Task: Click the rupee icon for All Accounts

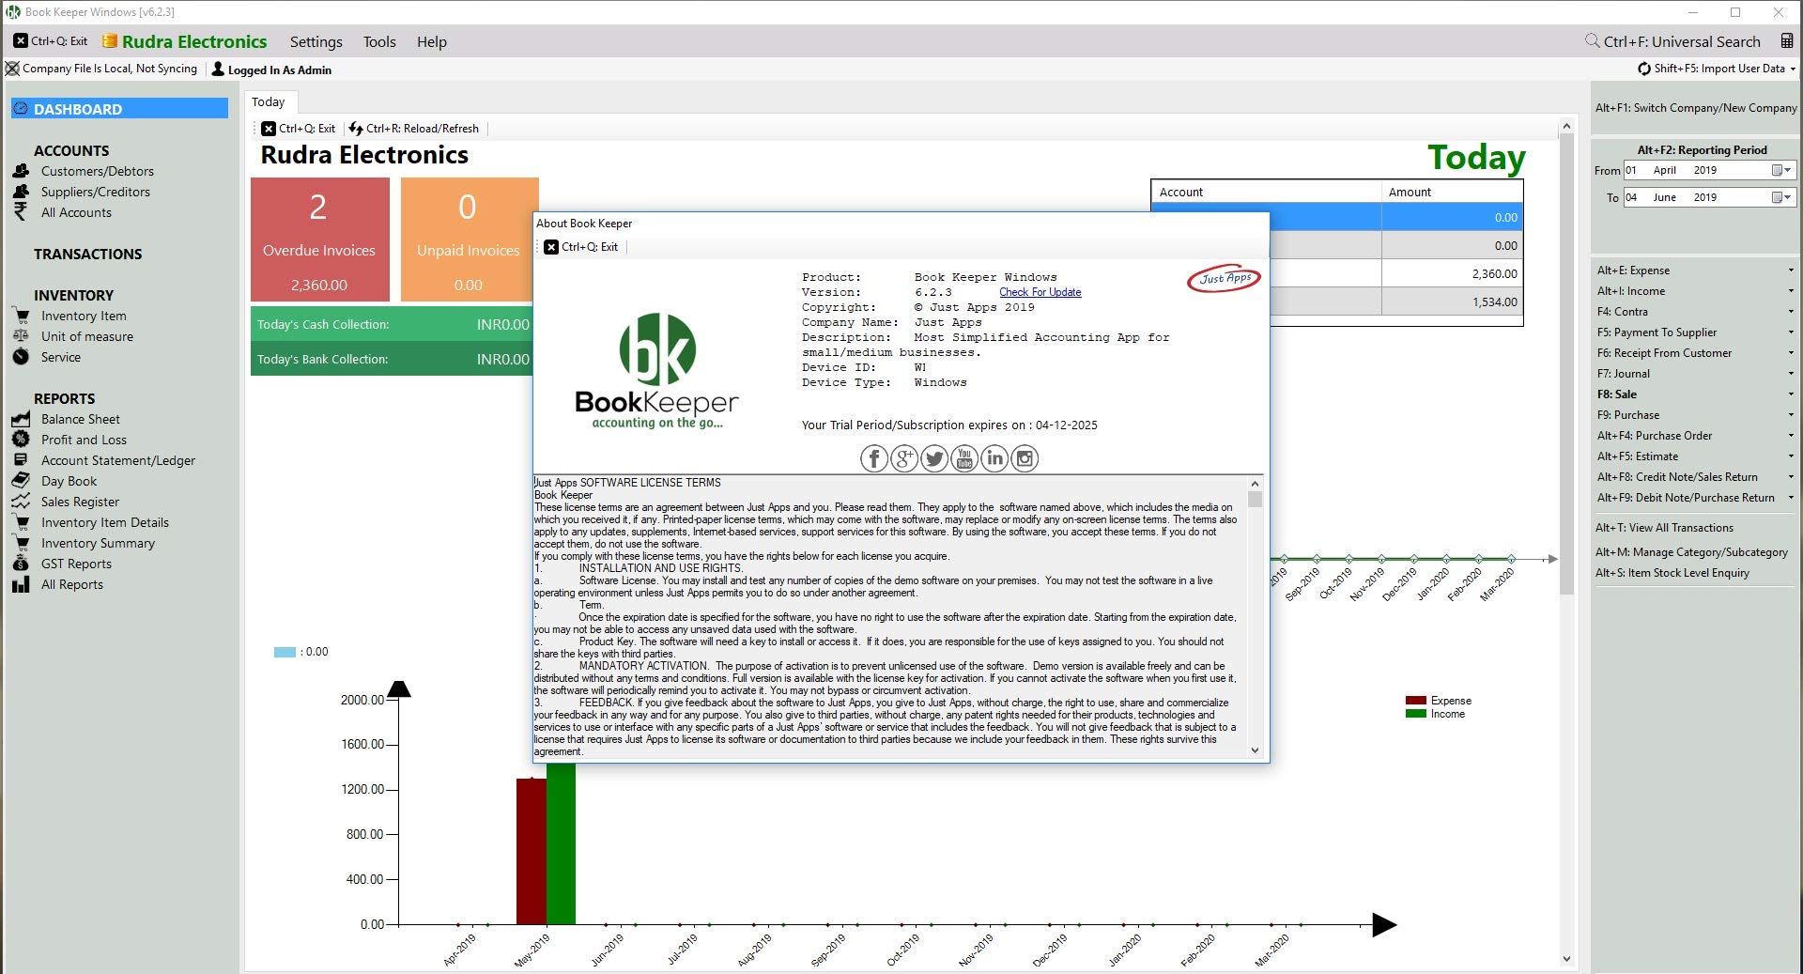Action: click(x=21, y=212)
